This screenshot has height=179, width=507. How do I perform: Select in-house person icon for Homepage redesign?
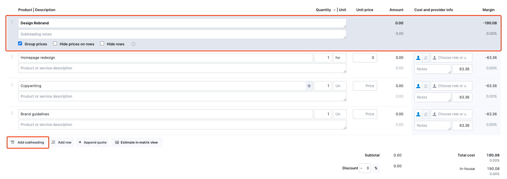[418, 58]
